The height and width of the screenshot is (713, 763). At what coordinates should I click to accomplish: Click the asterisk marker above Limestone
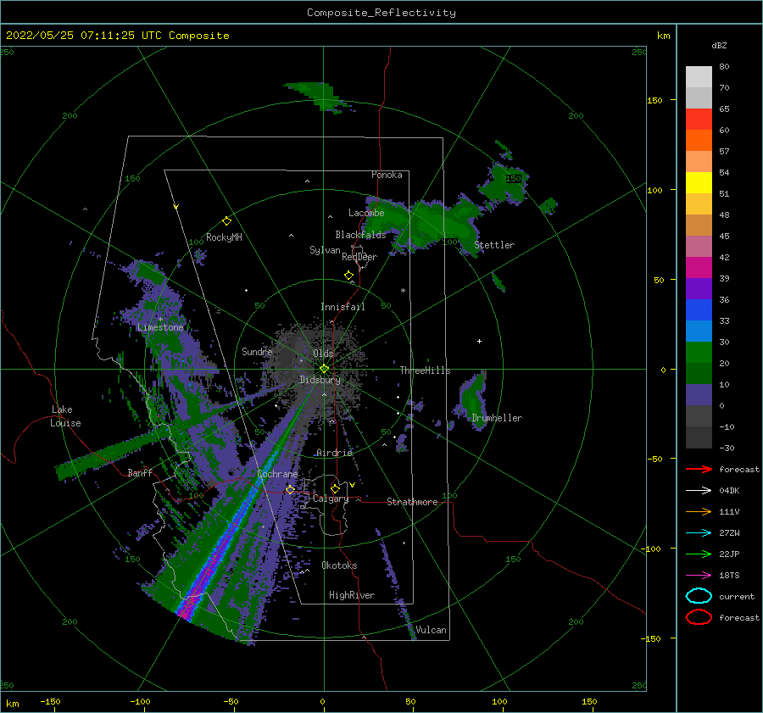point(160,320)
